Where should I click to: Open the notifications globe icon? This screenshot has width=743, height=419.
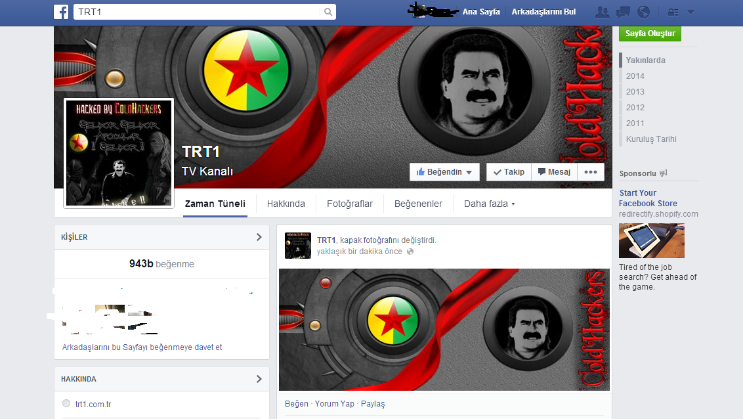(x=643, y=12)
